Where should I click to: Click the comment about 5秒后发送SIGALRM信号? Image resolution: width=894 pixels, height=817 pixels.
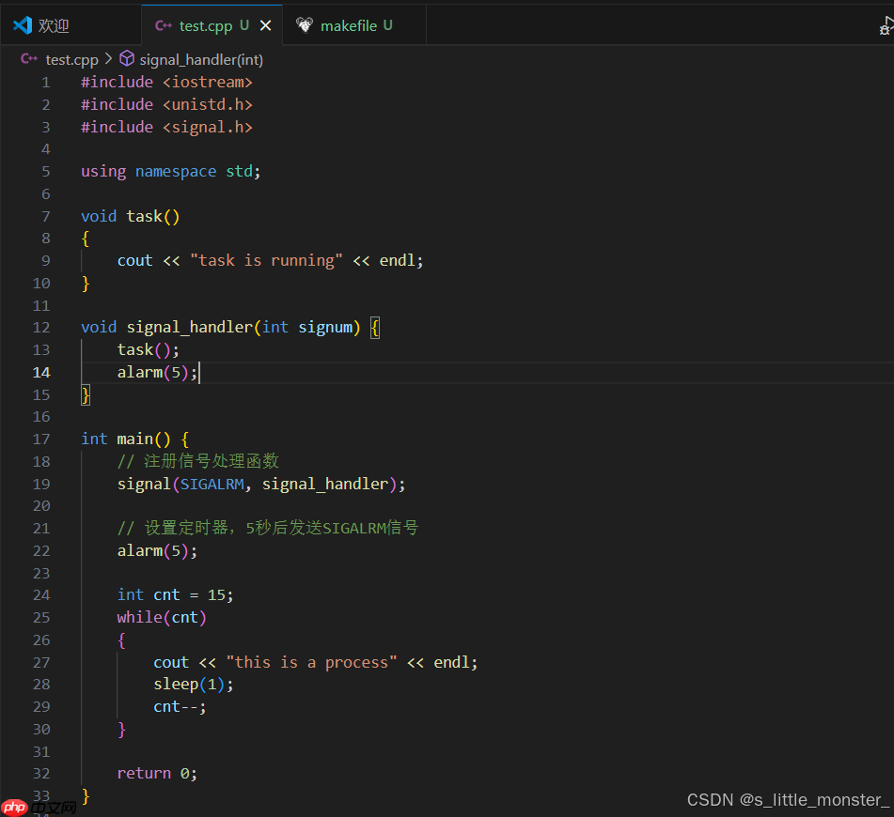268,528
